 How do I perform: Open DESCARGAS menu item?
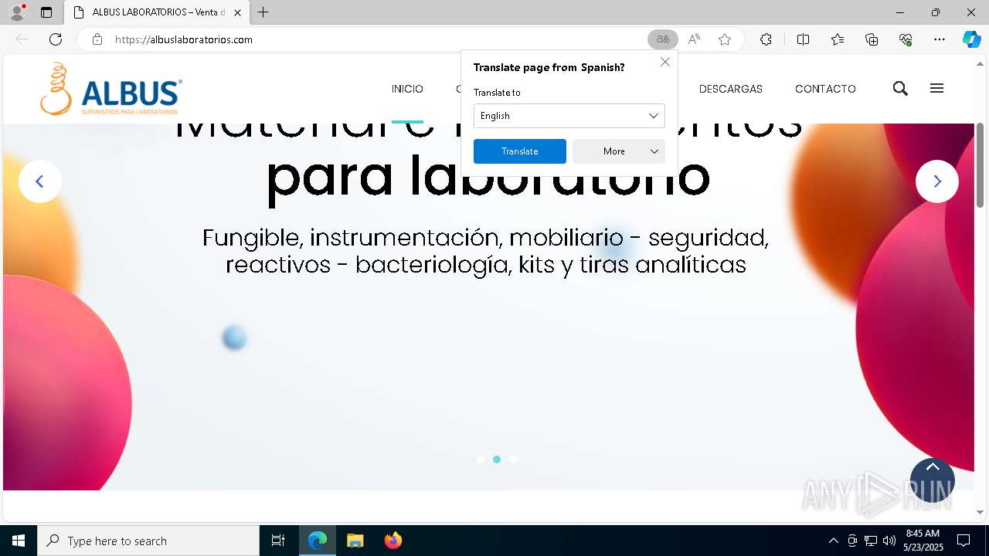tap(731, 89)
